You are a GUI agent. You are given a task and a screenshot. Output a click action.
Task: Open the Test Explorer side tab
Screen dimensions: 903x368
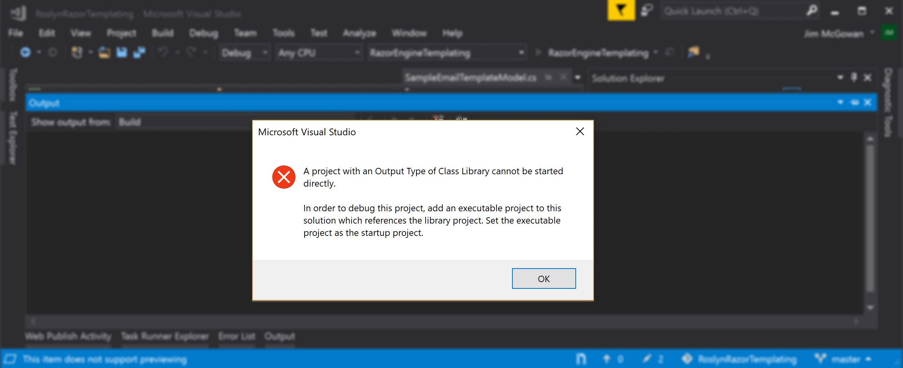pos(13,138)
